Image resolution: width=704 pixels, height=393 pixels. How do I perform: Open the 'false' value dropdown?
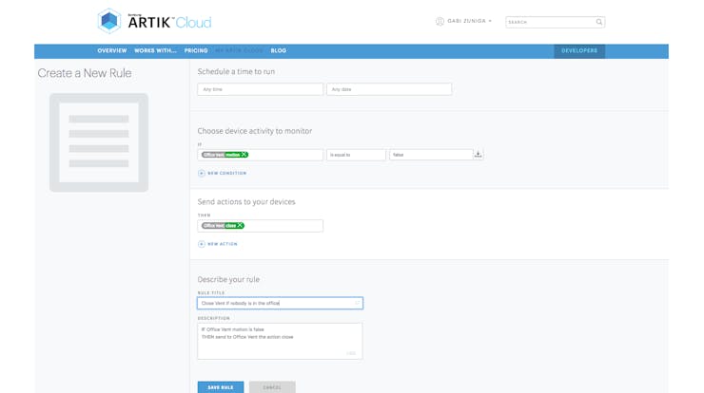coord(430,154)
